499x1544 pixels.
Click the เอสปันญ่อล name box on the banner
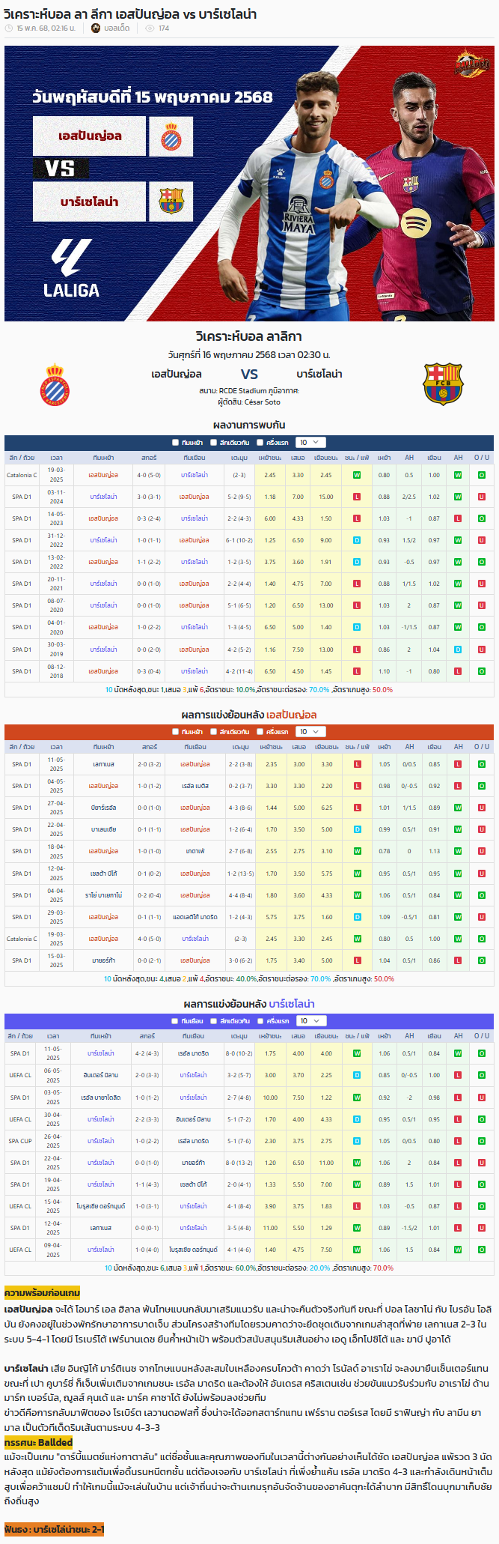pos(89,136)
